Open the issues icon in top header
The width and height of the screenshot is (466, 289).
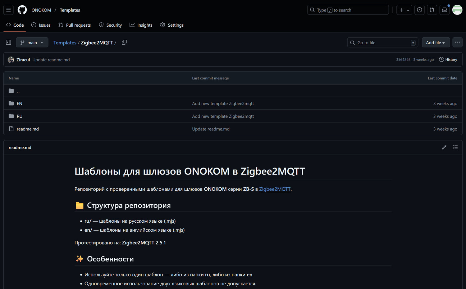[419, 10]
